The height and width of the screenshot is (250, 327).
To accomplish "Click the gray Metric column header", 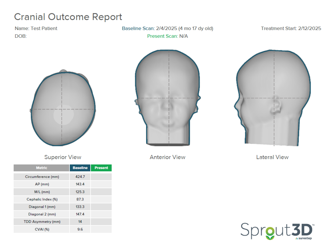I will (x=42, y=168).
